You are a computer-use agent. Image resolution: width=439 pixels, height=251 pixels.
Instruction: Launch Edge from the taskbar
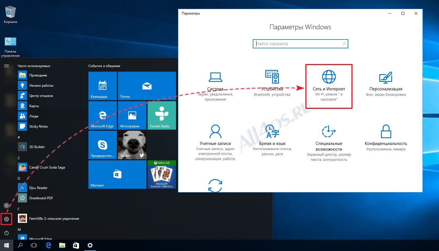tap(48, 245)
